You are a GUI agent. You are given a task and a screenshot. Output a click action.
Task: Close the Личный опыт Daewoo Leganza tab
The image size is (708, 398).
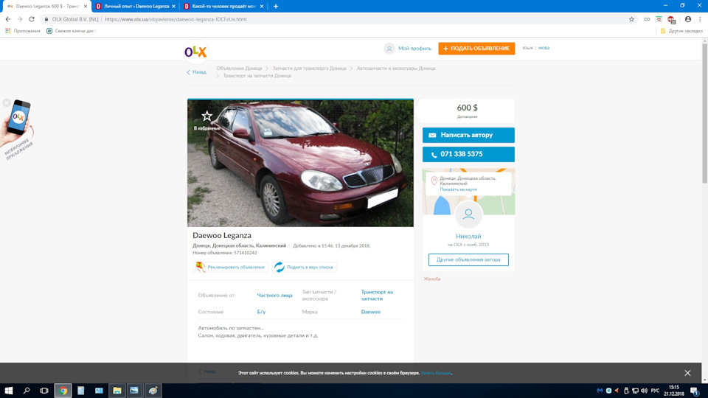(173, 7)
